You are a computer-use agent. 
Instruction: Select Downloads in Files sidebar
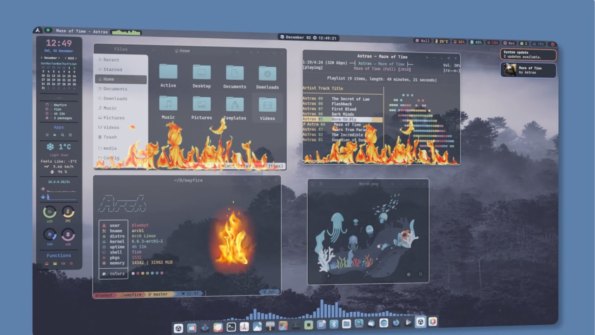click(x=121, y=99)
